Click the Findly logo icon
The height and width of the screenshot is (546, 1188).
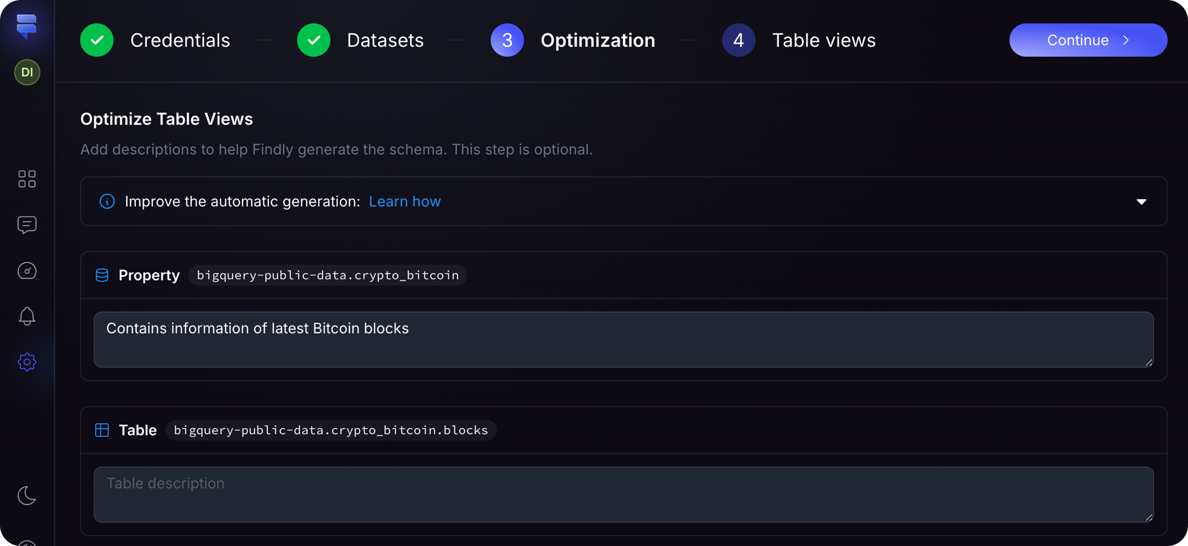tap(26, 25)
